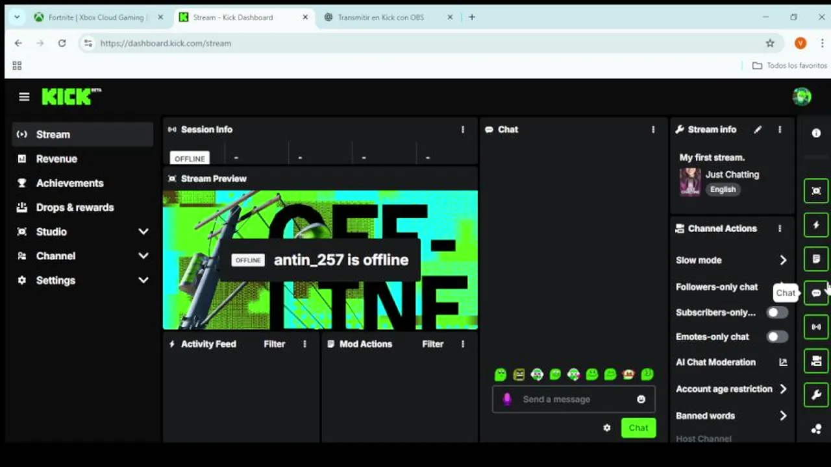Open Stream info panel options menu
This screenshot has width=831, height=467.
[780, 130]
